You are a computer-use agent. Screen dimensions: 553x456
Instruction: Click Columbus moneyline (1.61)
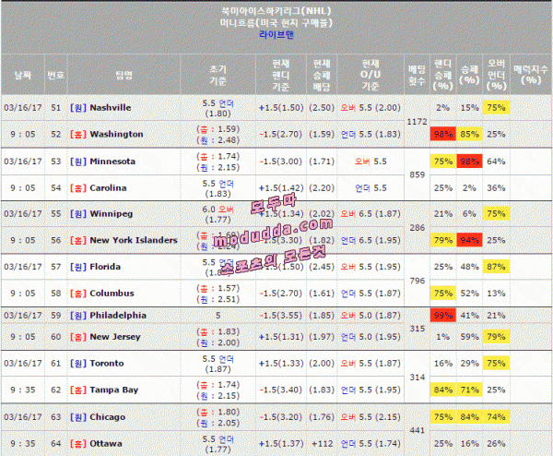click(x=322, y=294)
